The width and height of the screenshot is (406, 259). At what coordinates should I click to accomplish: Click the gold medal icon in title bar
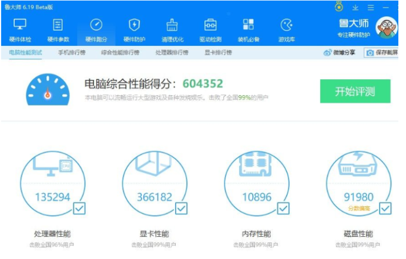[x=339, y=7]
